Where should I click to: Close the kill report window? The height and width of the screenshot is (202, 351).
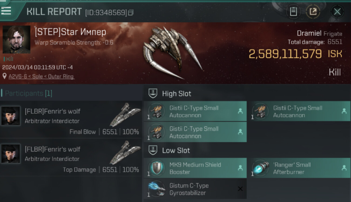[x=337, y=12]
